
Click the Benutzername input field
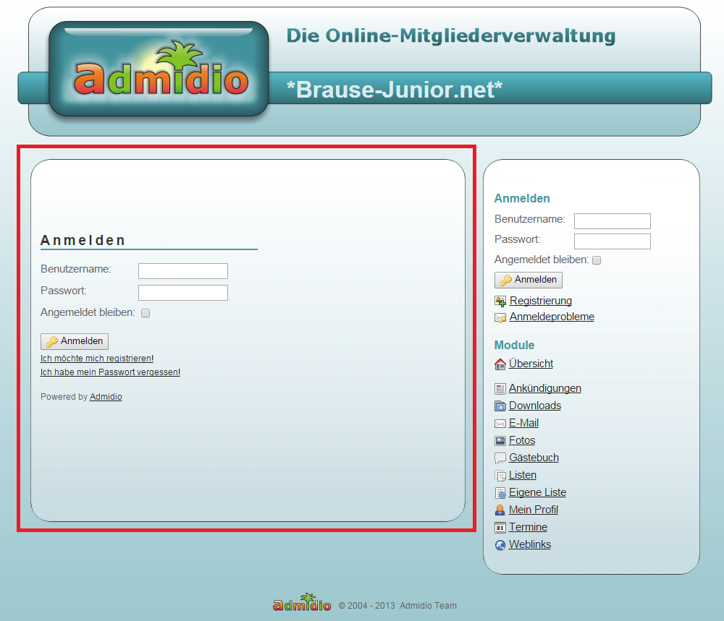tap(182, 271)
